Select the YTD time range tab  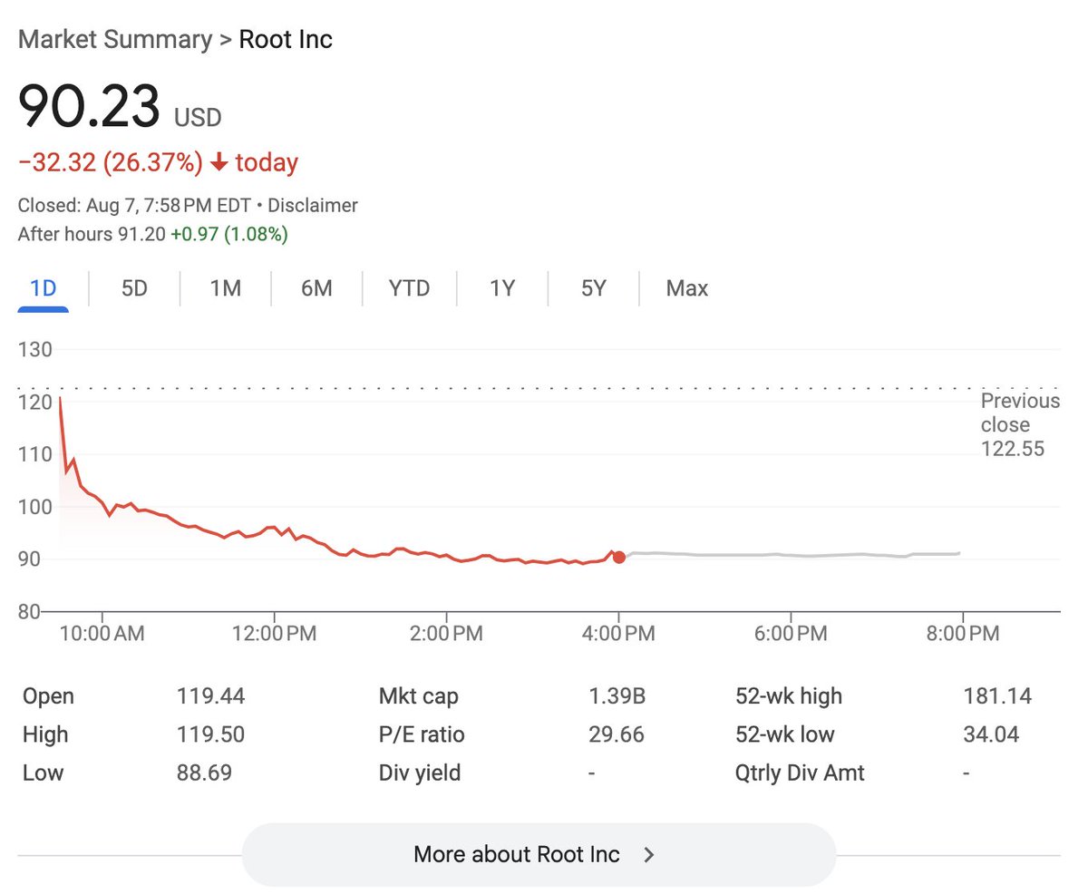pos(409,289)
